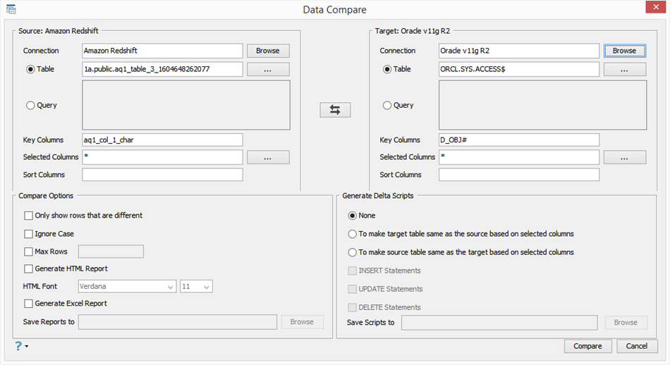This screenshot has width=670, height=365.
Task: Click the Cancel button
Action: coord(637,346)
